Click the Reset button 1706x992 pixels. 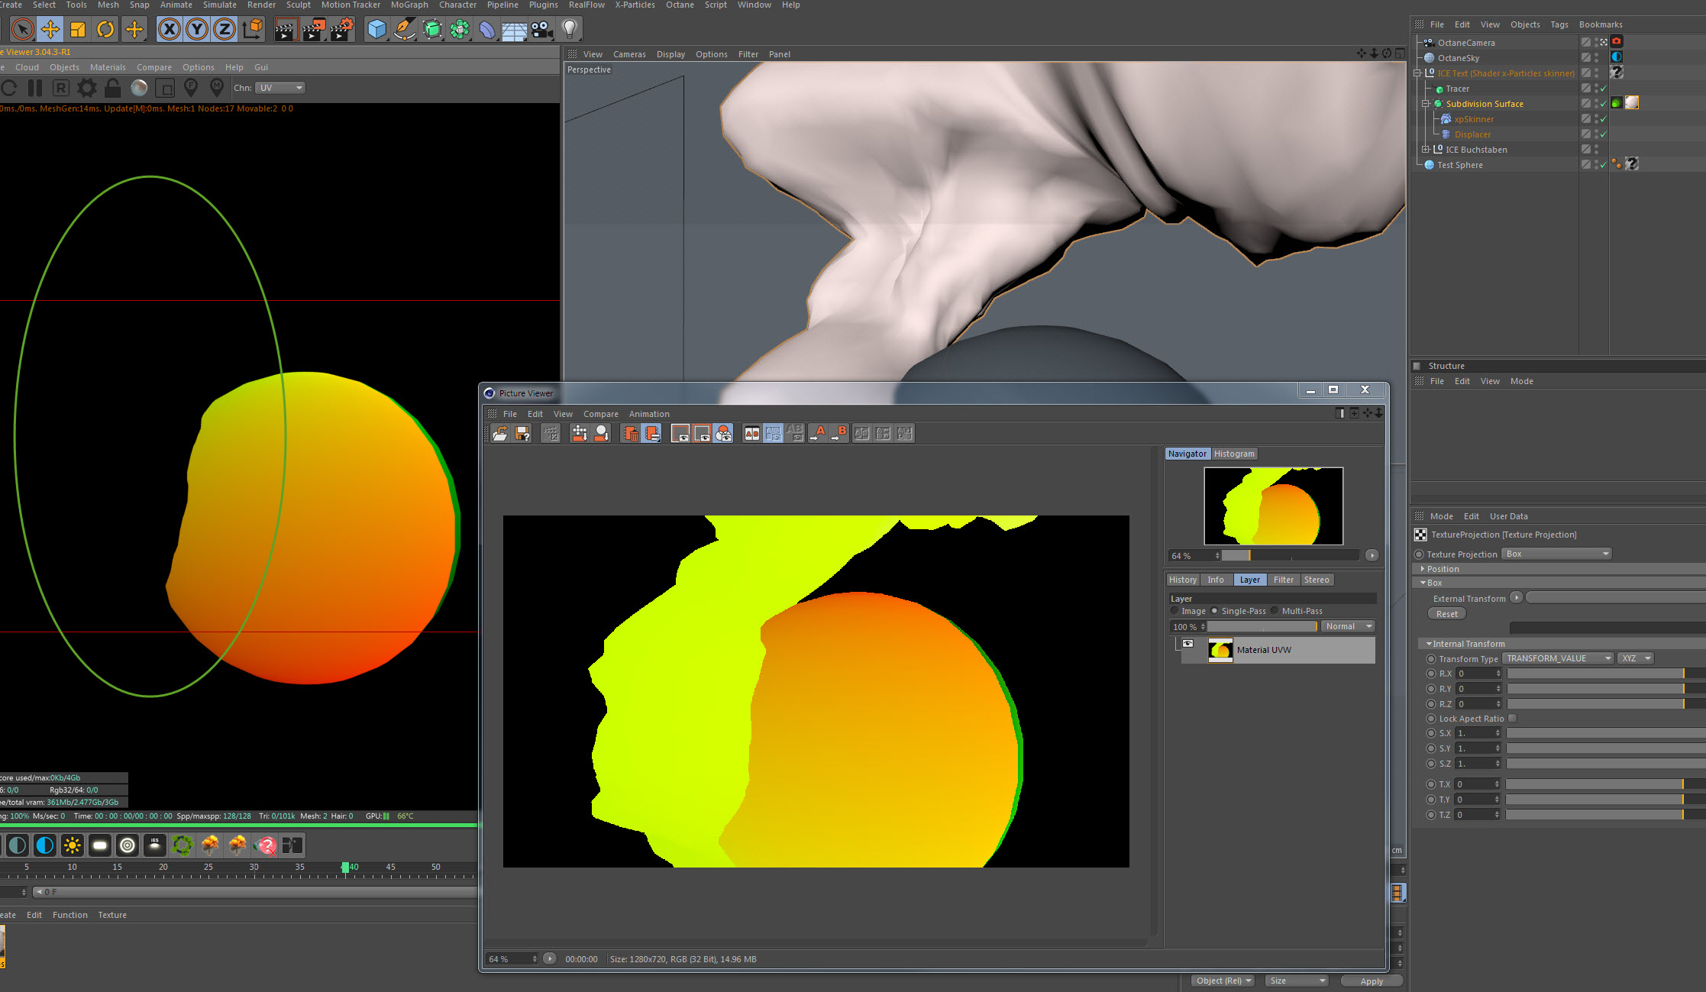click(x=1446, y=614)
